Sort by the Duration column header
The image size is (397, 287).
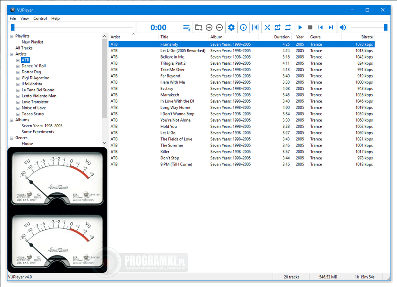275,37
